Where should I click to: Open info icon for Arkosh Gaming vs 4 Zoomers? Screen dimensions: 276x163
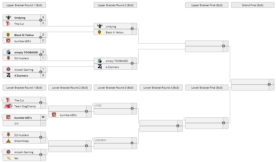tap(41, 72)
